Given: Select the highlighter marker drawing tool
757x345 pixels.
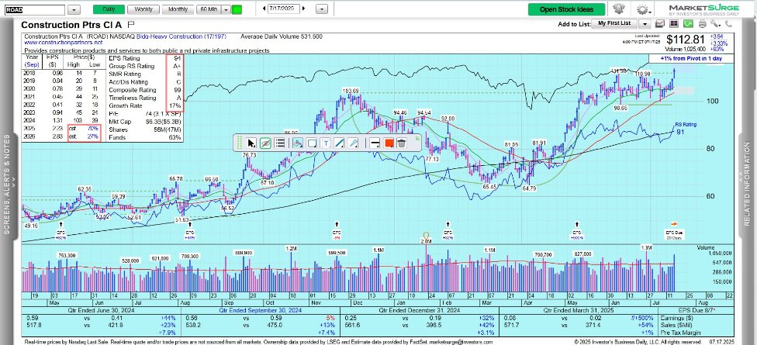Looking at the screenshot, I should pyautogui.click(x=297, y=143).
